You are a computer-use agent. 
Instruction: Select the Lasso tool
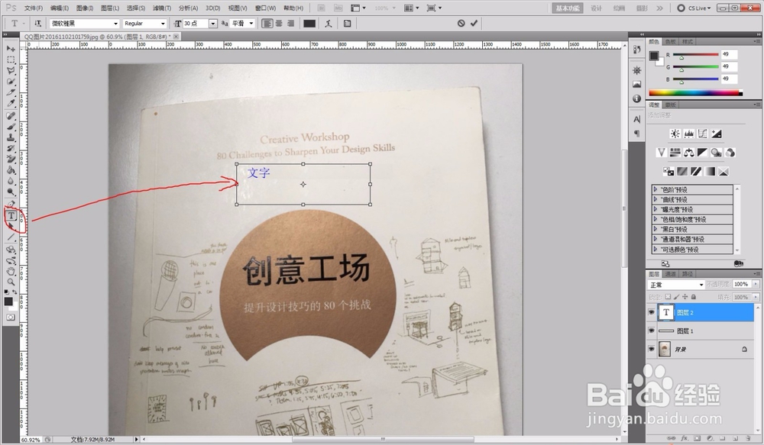[x=11, y=70]
